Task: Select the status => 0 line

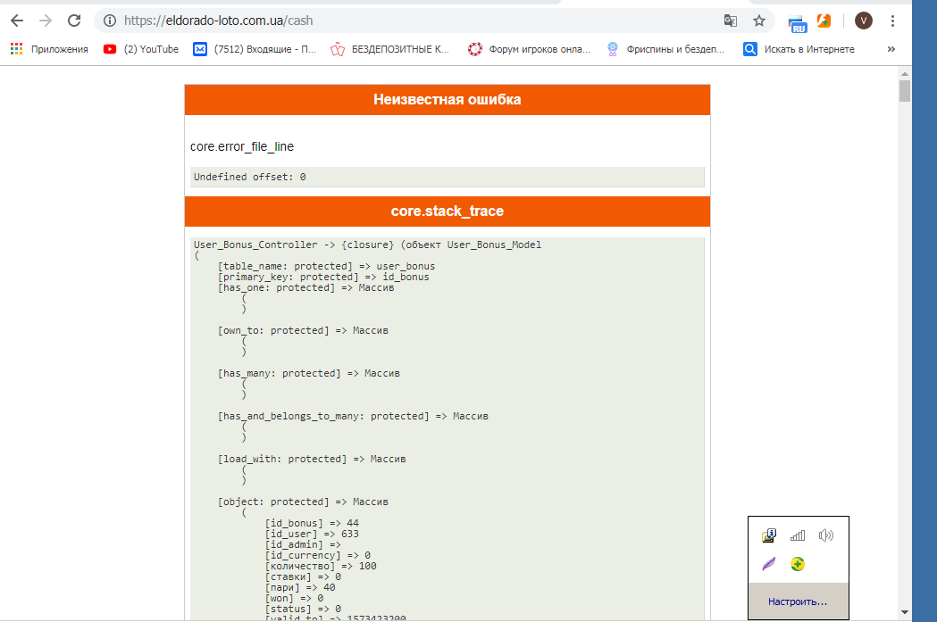Action: coord(303,610)
